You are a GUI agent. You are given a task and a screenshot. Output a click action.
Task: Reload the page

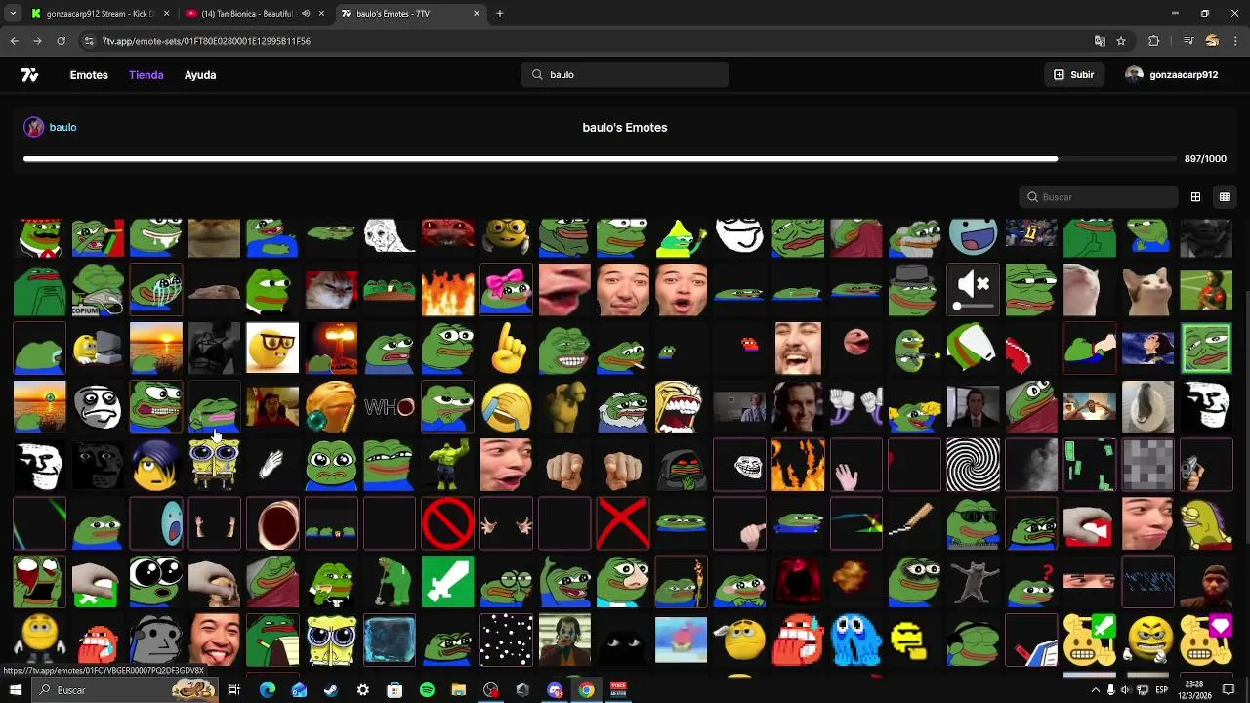coord(61,41)
